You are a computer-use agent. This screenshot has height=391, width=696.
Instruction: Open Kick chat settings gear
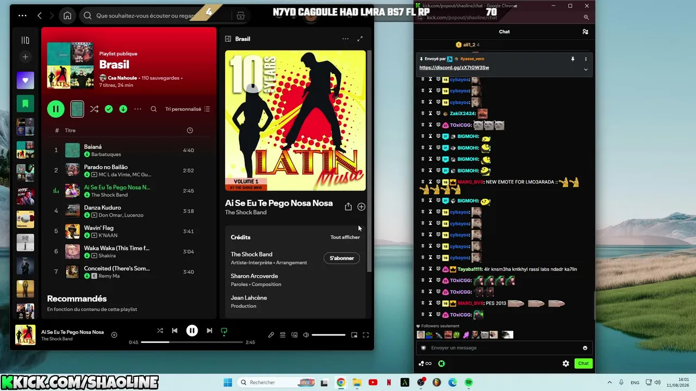[x=565, y=363]
